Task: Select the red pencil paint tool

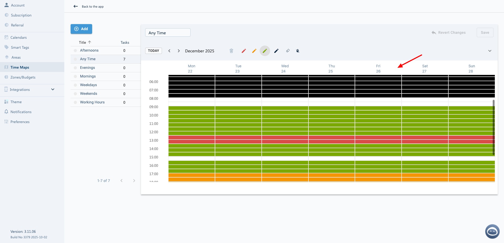Action: click(244, 51)
